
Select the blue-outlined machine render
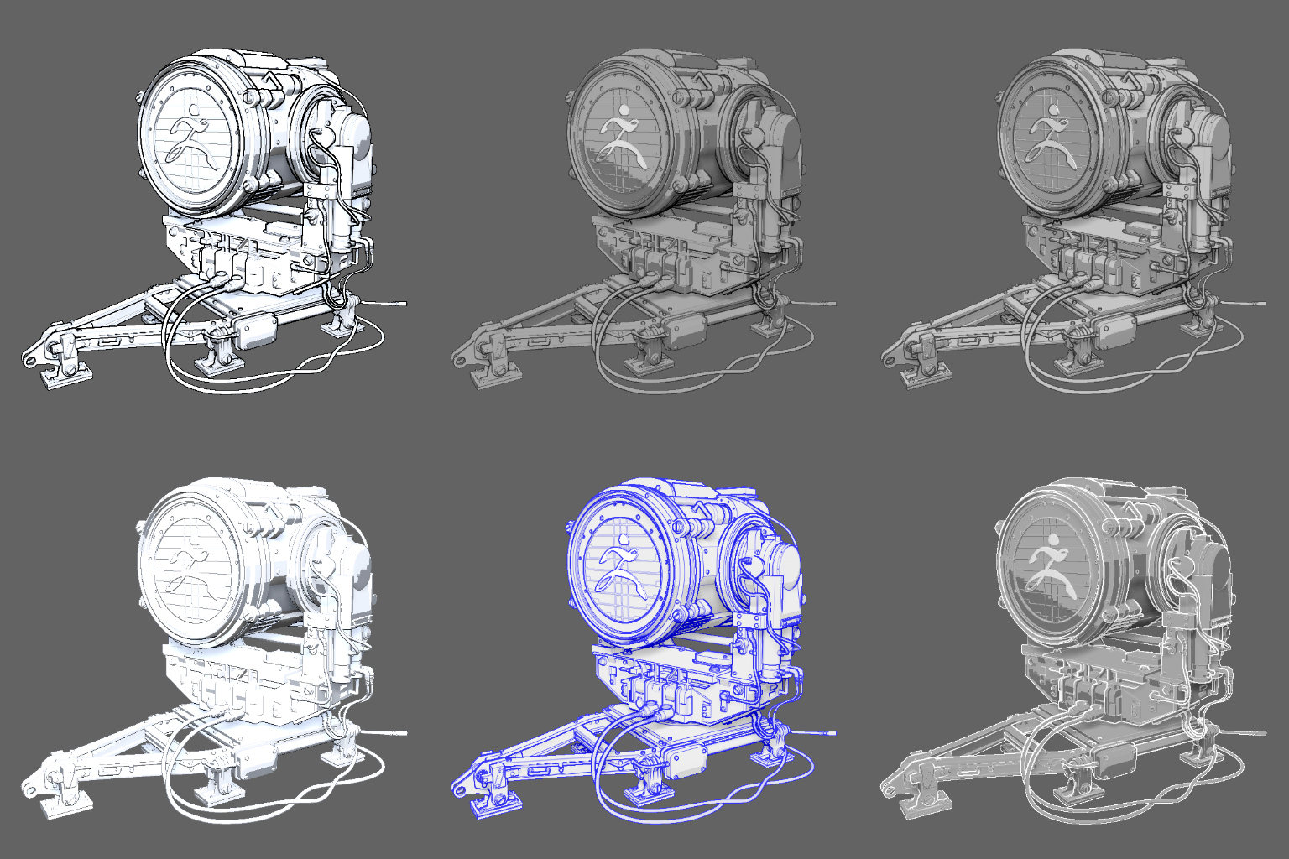pyautogui.click(x=644, y=650)
